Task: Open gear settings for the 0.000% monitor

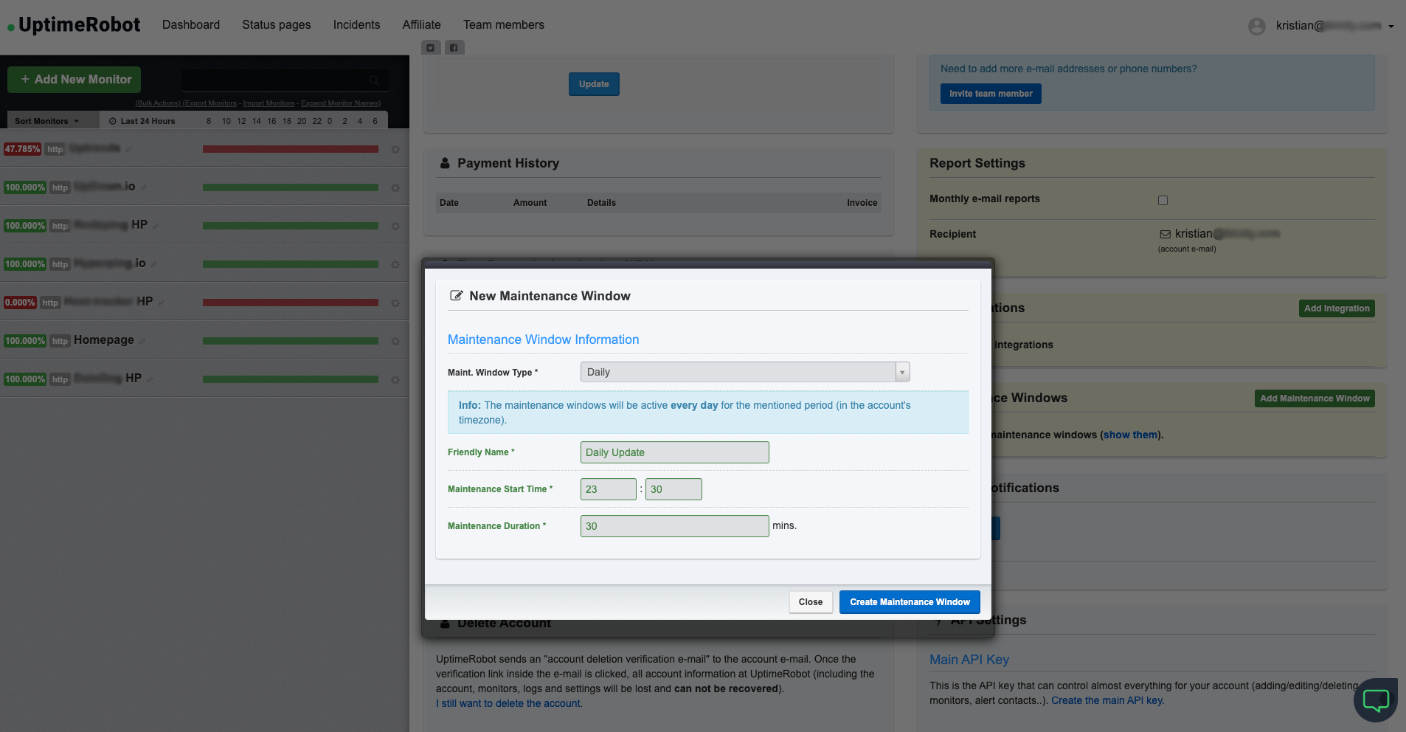Action: (395, 303)
